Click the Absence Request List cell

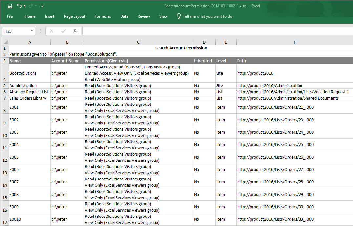(x=29, y=92)
